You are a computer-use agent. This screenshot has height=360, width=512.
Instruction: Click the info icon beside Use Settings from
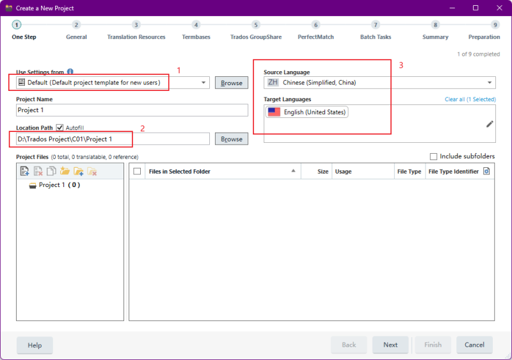pyautogui.click(x=70, y=72)
